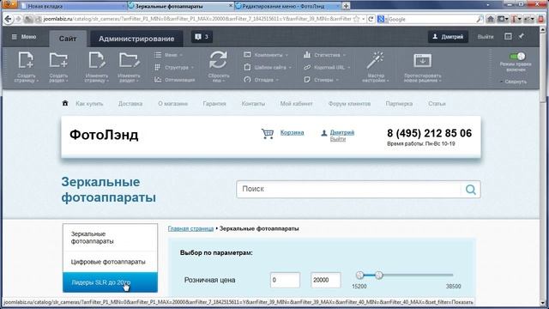Click the magnifier search icon in site search
Image resolution: width=549 pixels, height=309 pixels.
tap(471, 189)
